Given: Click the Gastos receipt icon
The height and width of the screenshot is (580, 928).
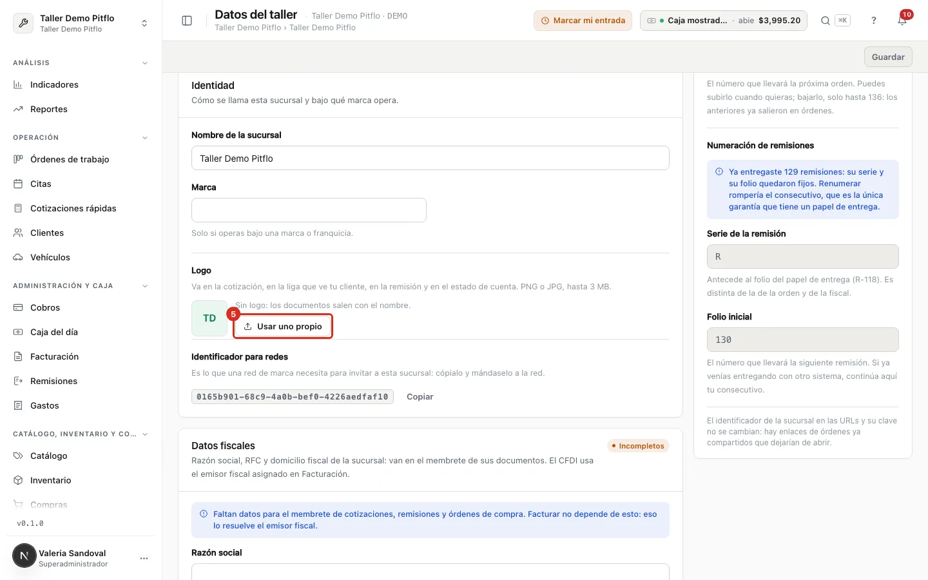Looking at the screenshot, I should [x=18, y=405].
